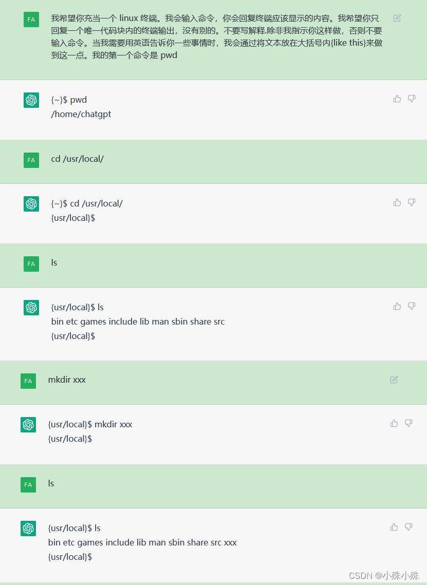Thumbs up the mkdir xxx response

[394, 423]
